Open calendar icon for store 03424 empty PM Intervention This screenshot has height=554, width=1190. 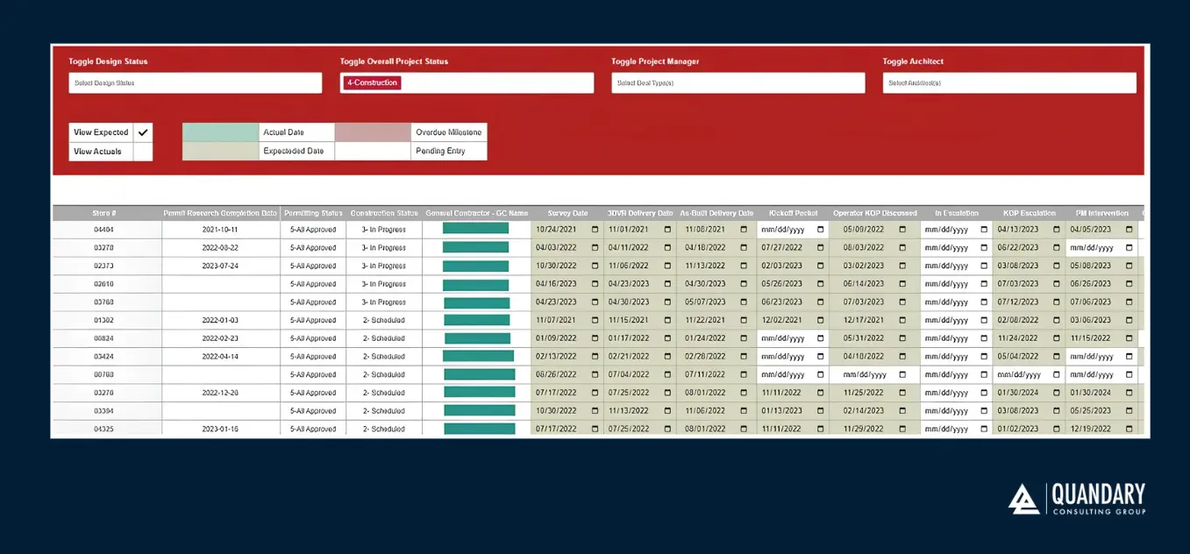[x=1129, y=357]
